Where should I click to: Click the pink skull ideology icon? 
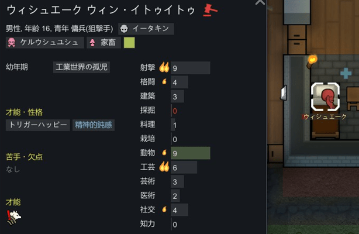[x=12, y=42]
